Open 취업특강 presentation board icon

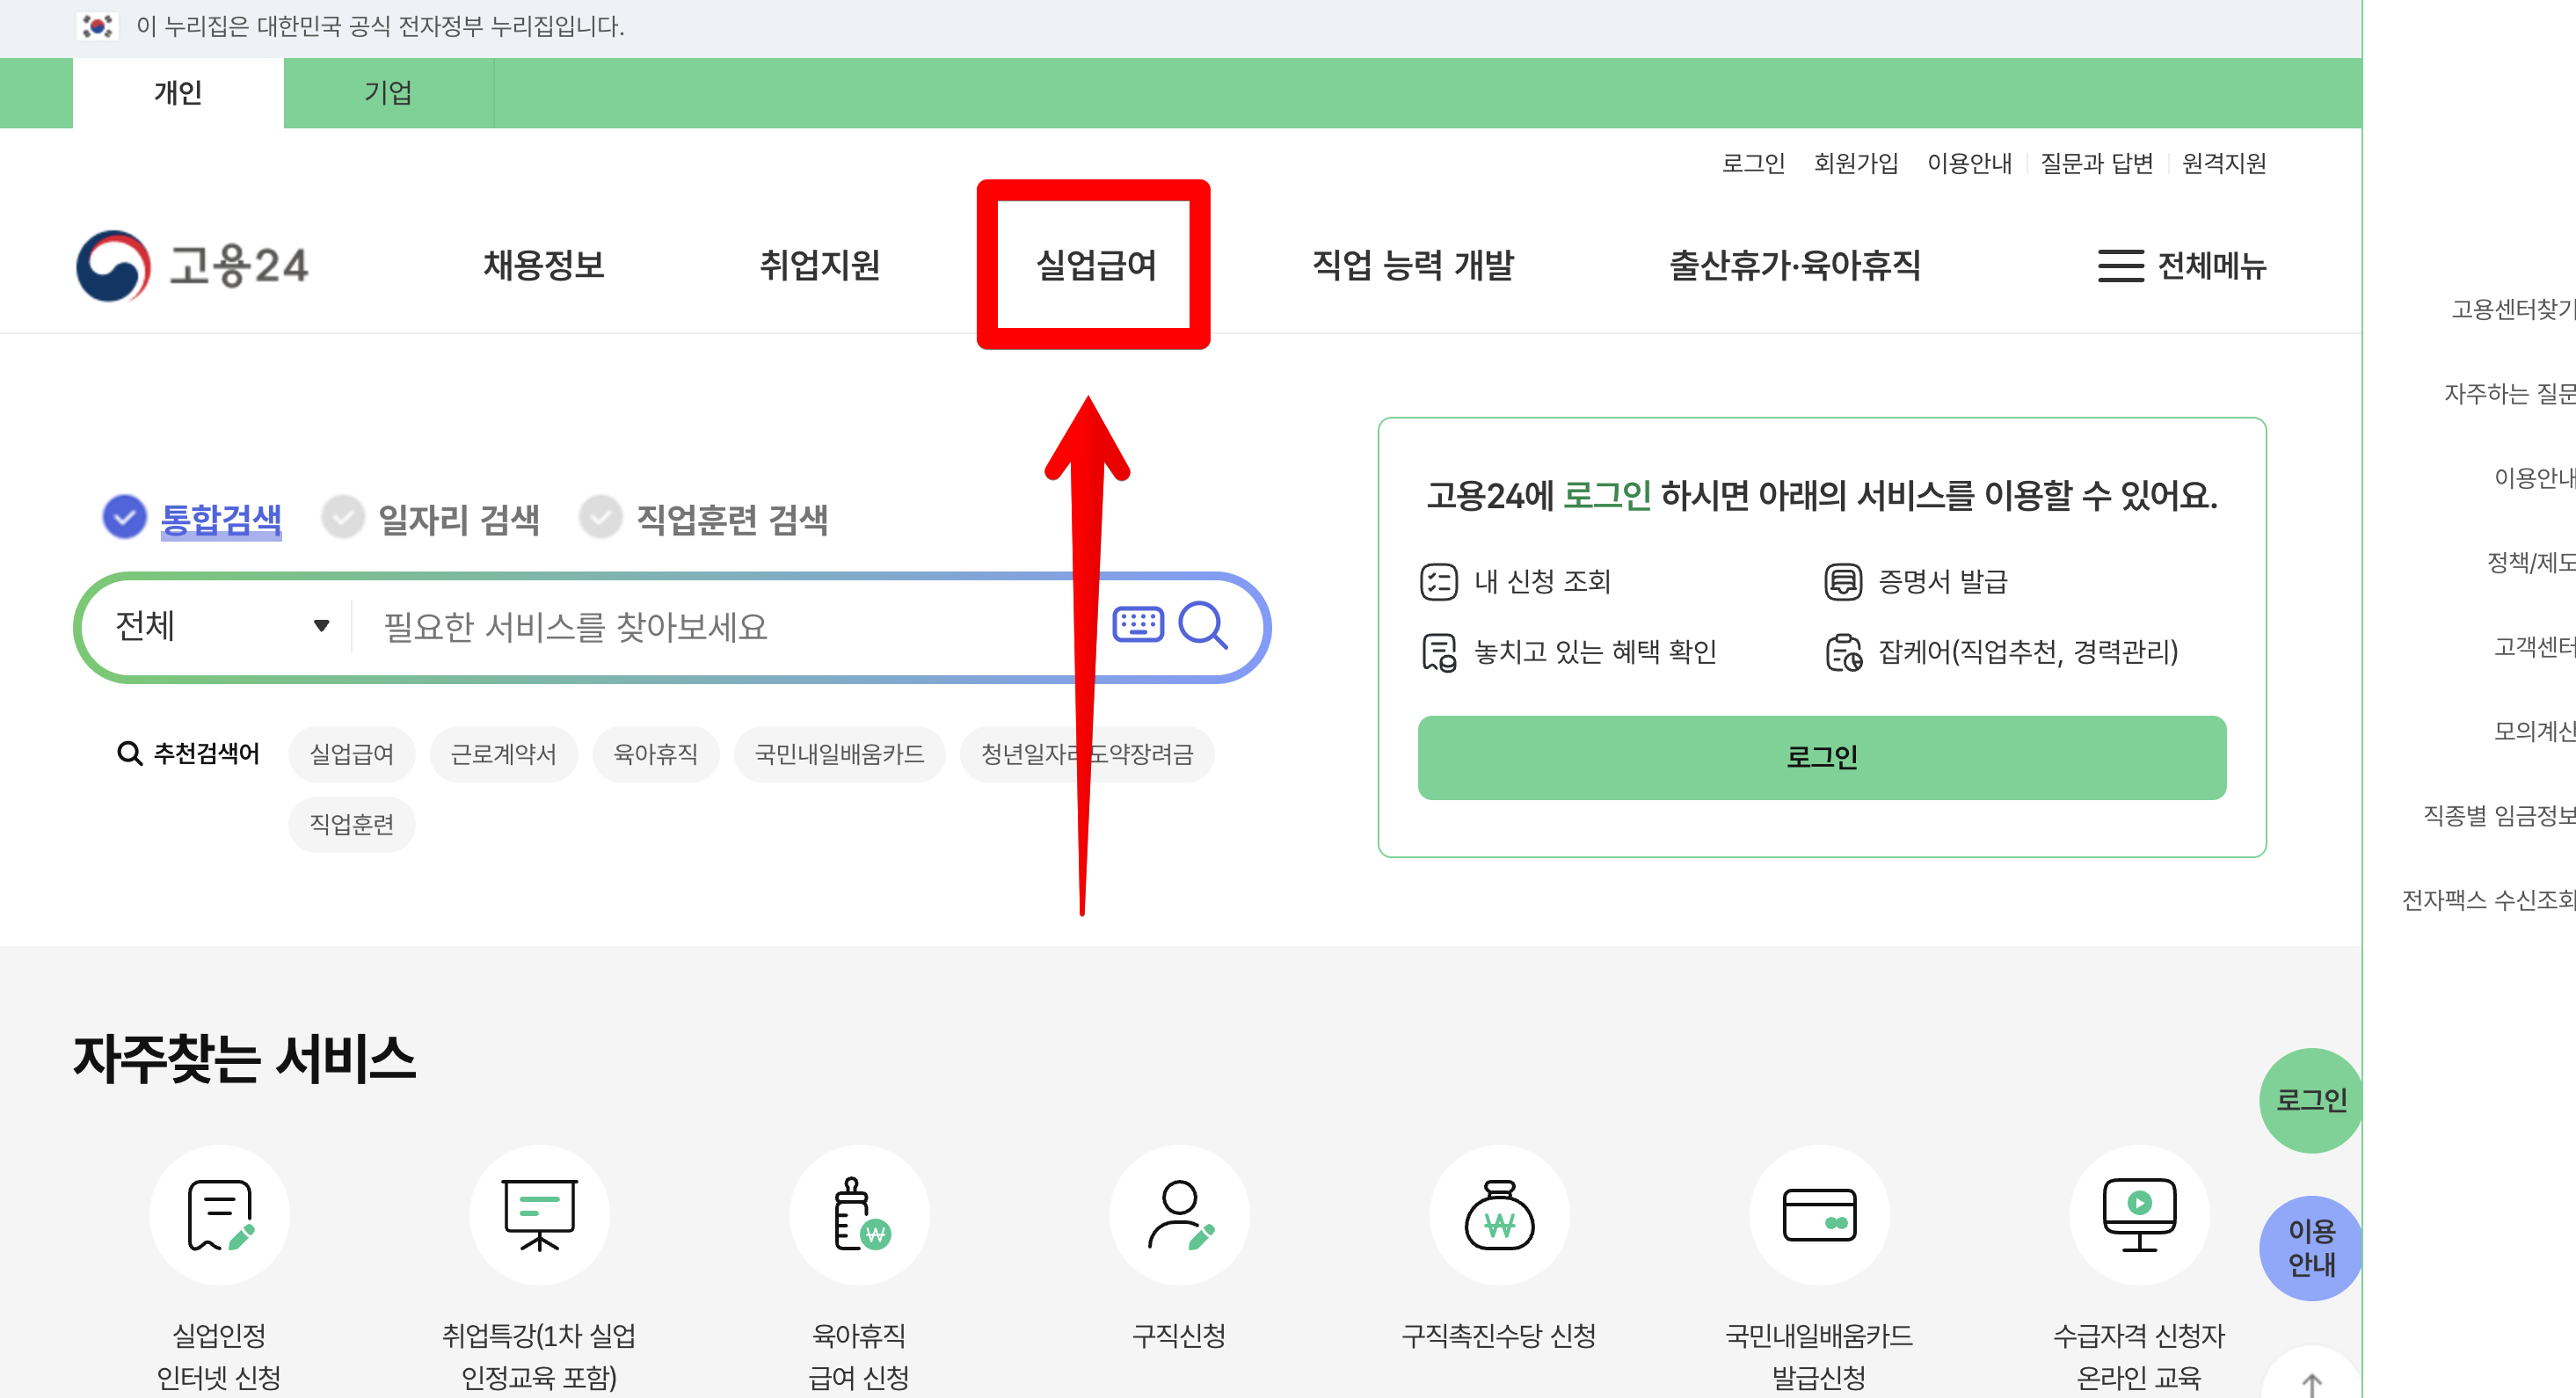click(x=539, y=1214)
